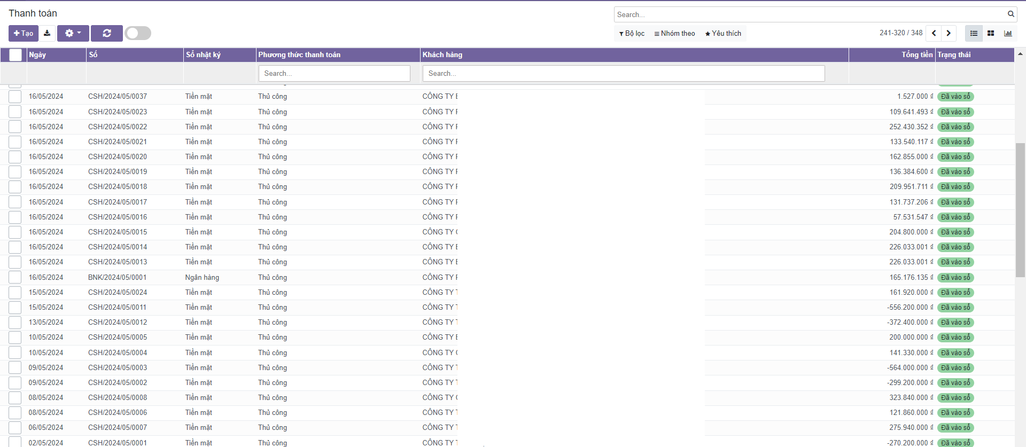Click the search magnifier icon
This screenshot has width=1026, height=447.
coord(1011,14)
